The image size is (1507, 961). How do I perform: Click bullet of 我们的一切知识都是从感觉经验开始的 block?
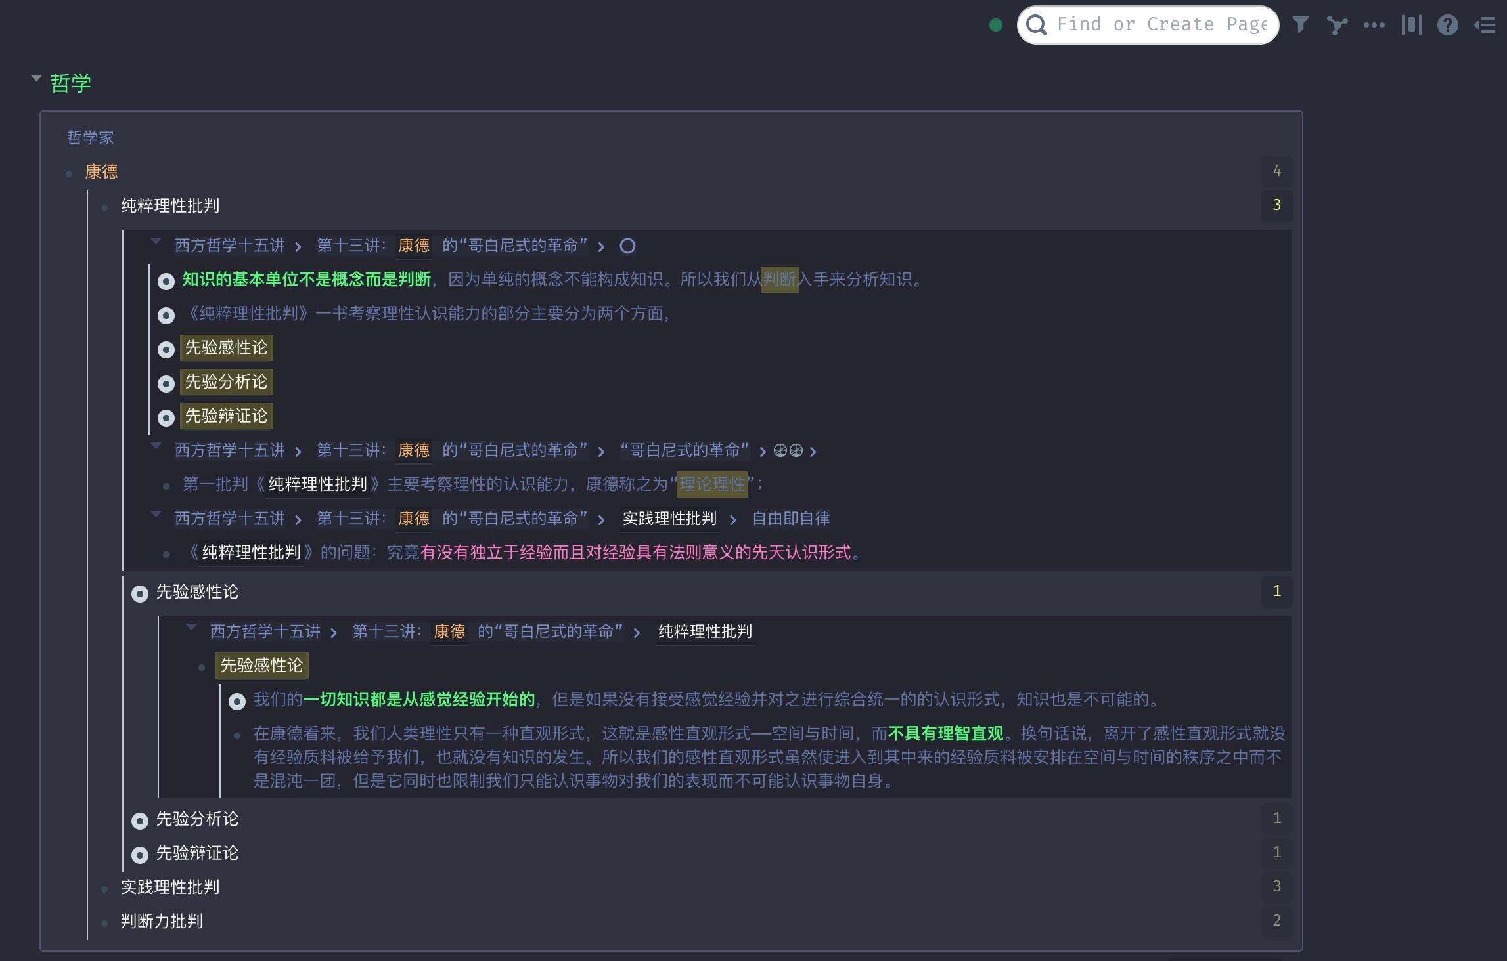(x=237, y=701)
